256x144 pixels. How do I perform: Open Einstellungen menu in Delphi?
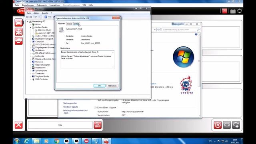[x=28, y=5]
